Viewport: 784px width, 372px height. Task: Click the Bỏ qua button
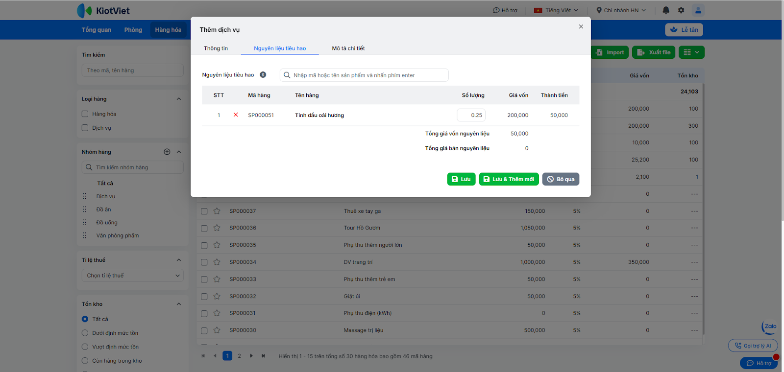561,179
